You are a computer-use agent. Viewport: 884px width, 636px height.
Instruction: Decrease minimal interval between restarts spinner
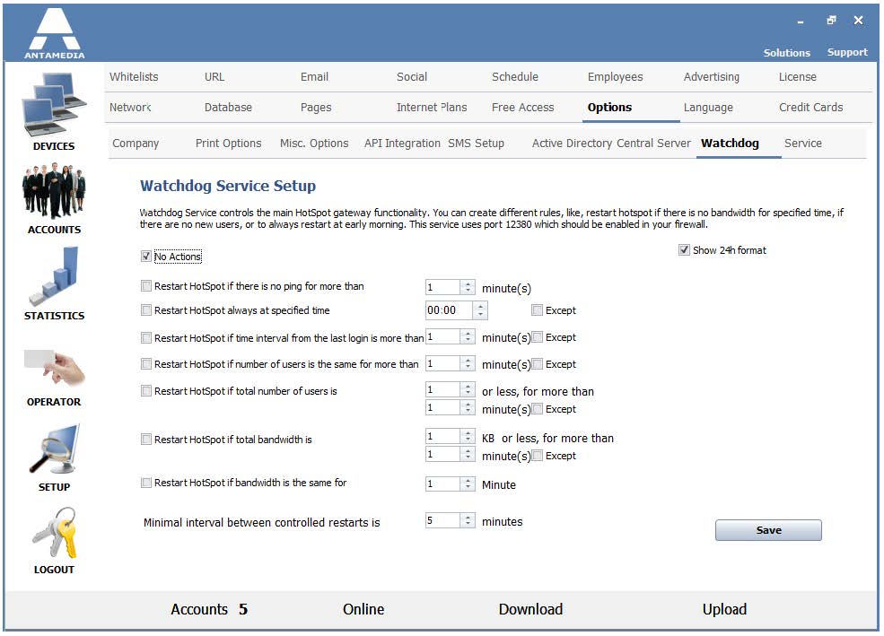(x=468, y=524)
